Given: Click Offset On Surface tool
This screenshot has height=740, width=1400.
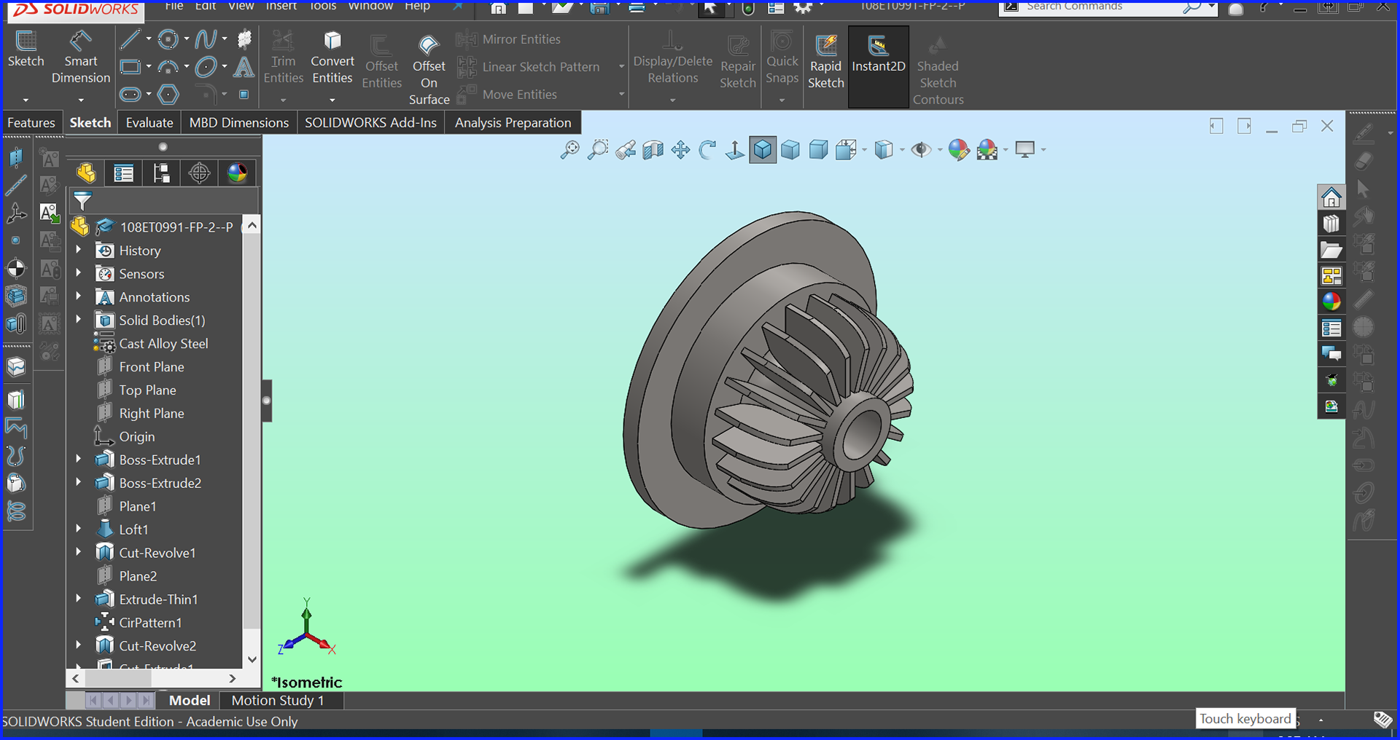Looking at the screenshot, I should (x=429, y=71).
